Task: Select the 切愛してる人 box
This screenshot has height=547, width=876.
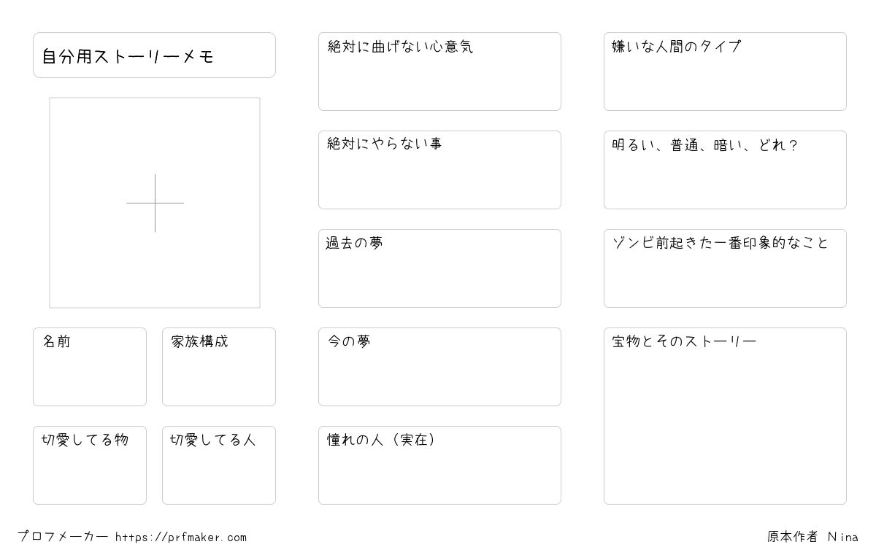Action: tap(219, 465)
